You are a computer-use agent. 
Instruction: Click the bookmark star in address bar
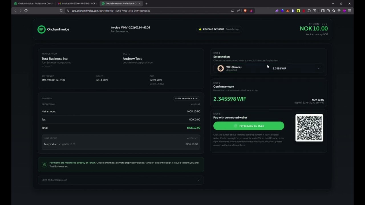[x=61, y=11]
